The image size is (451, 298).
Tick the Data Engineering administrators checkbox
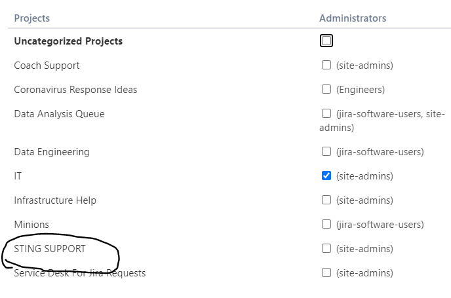coord(326,151)
